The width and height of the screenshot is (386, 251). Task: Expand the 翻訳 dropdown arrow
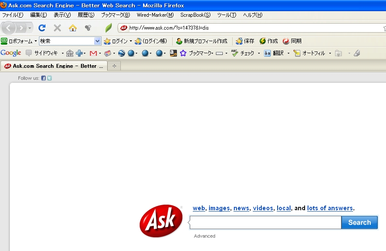tap(288, 53)
